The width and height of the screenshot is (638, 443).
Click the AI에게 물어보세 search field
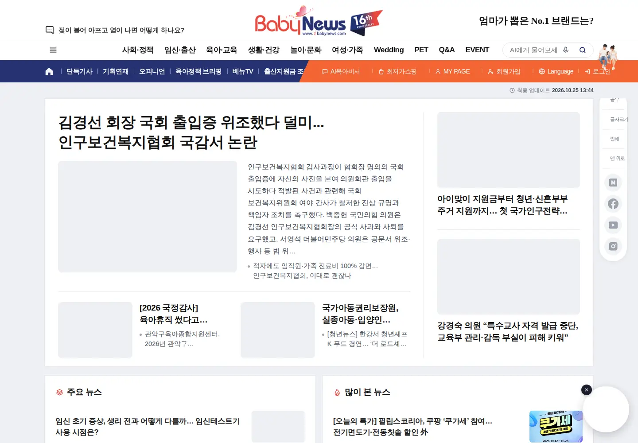point(533,50)
